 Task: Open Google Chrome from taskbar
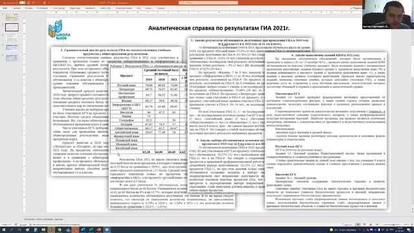(59, 230)
